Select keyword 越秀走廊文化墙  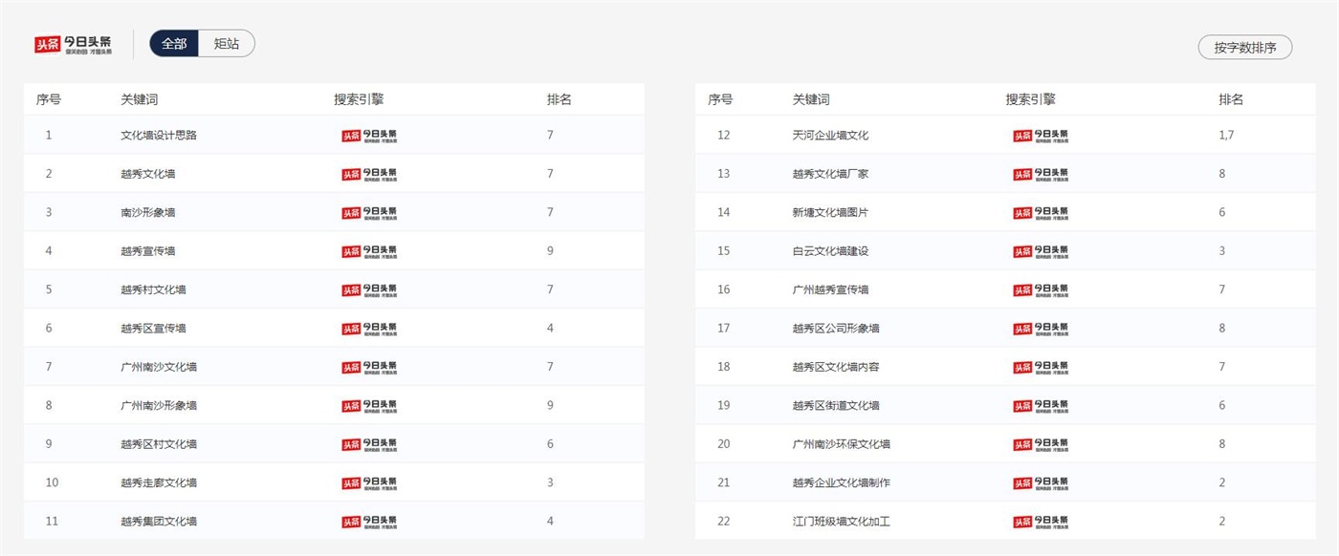coord(159,482)
